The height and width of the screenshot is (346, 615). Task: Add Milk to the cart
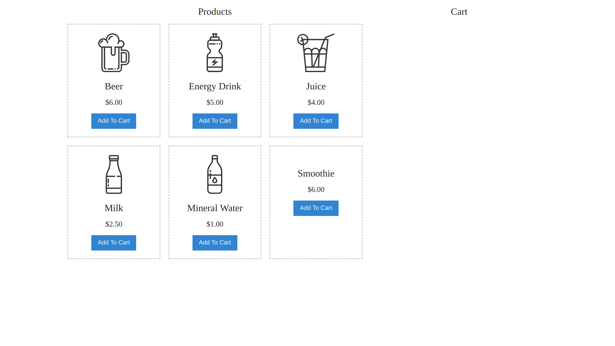[114, 243]
